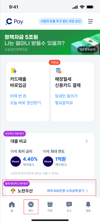Open the 매장월세 신용카드 결제 card
The image size is (100, 223).
click(x=72, y=91)
